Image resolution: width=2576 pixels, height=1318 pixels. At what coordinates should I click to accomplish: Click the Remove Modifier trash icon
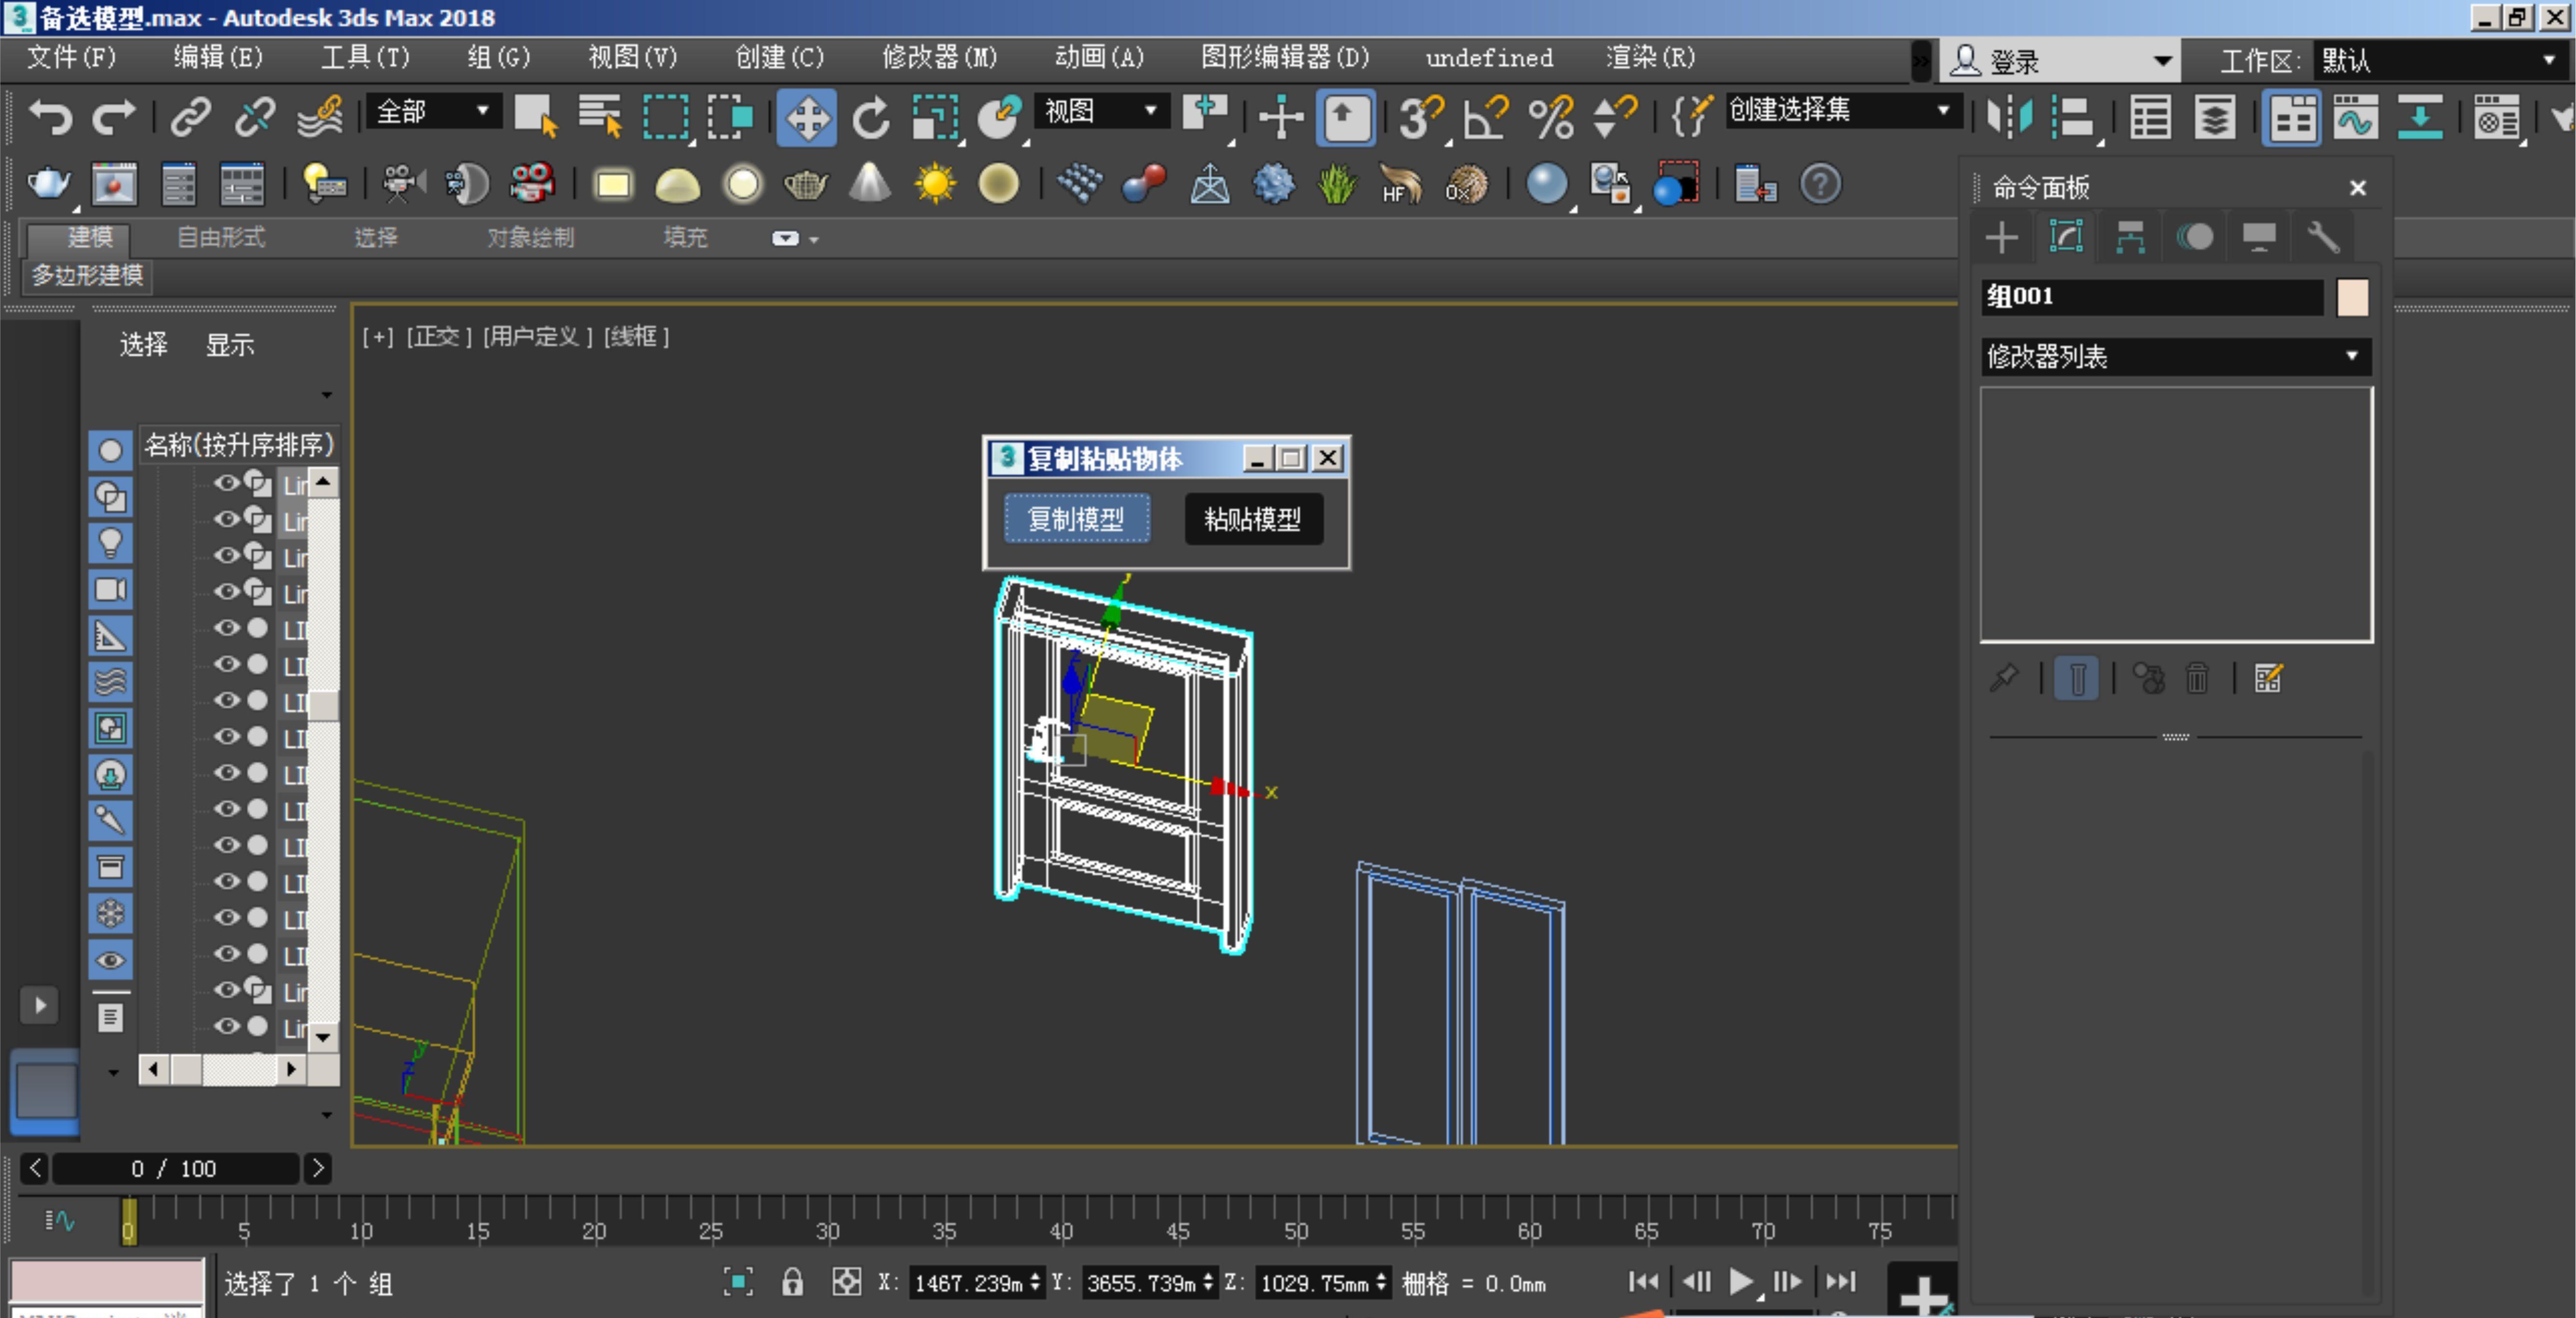click(x=2197, y=678)
